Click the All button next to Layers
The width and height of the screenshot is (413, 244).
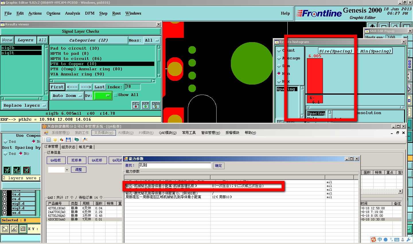click(x=42, y=40)
